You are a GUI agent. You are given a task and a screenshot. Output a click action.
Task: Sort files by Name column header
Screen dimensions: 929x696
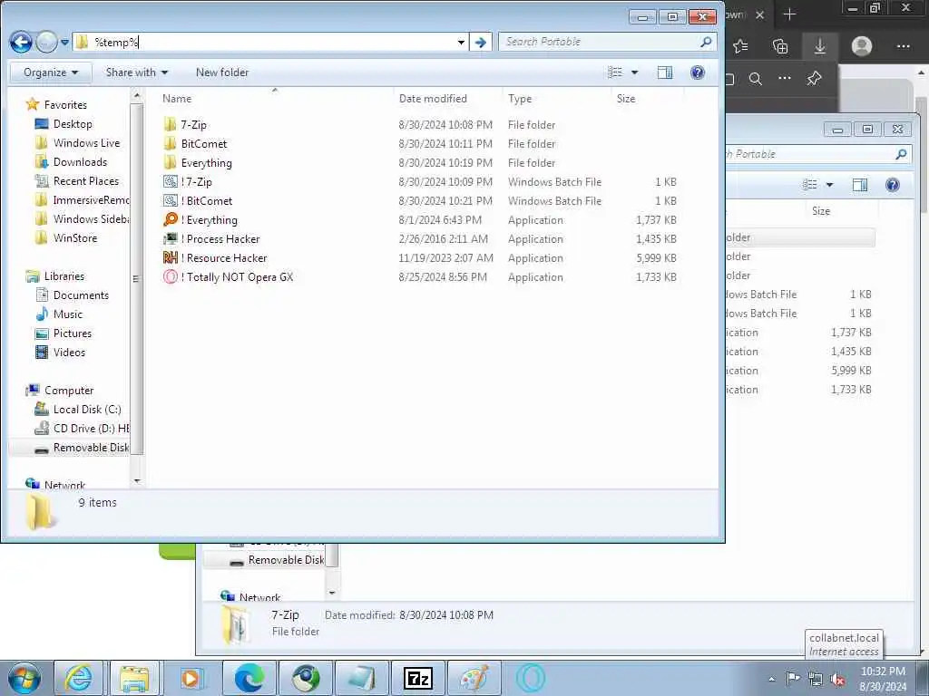[x=177, y=99]
